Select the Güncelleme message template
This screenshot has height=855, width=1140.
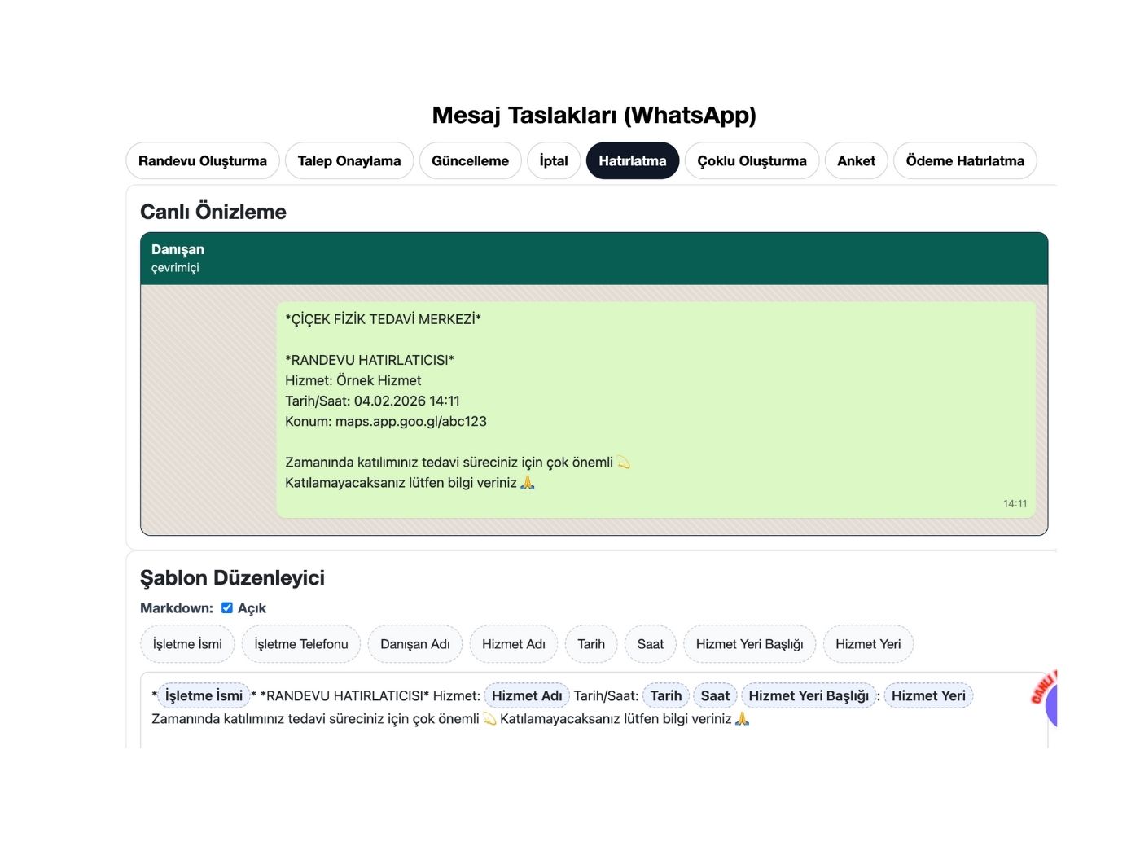(x=471, y=160)
